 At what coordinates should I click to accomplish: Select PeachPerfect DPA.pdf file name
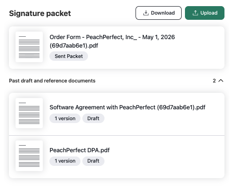(x=80, y=150)
